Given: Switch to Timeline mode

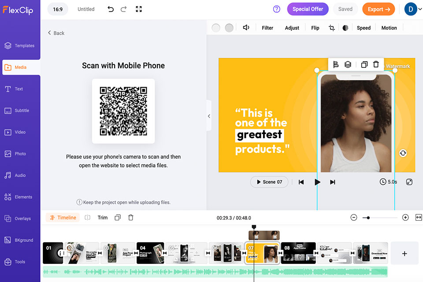Looking at the screenshot, I should [x=63, y=218].
